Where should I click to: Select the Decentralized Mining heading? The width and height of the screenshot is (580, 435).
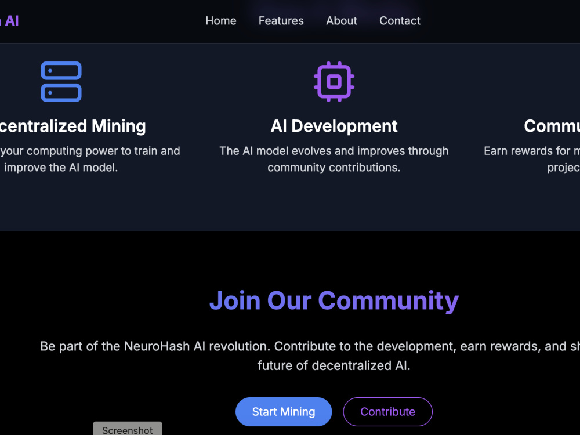(x=73, y=126)
